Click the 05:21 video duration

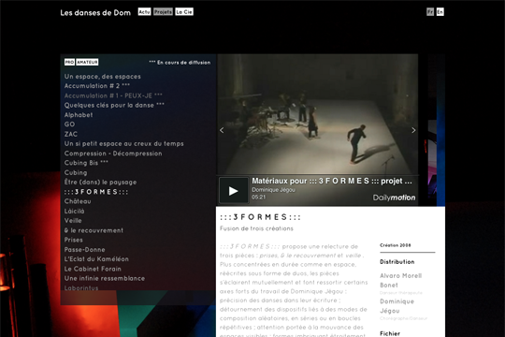[259, 197]
